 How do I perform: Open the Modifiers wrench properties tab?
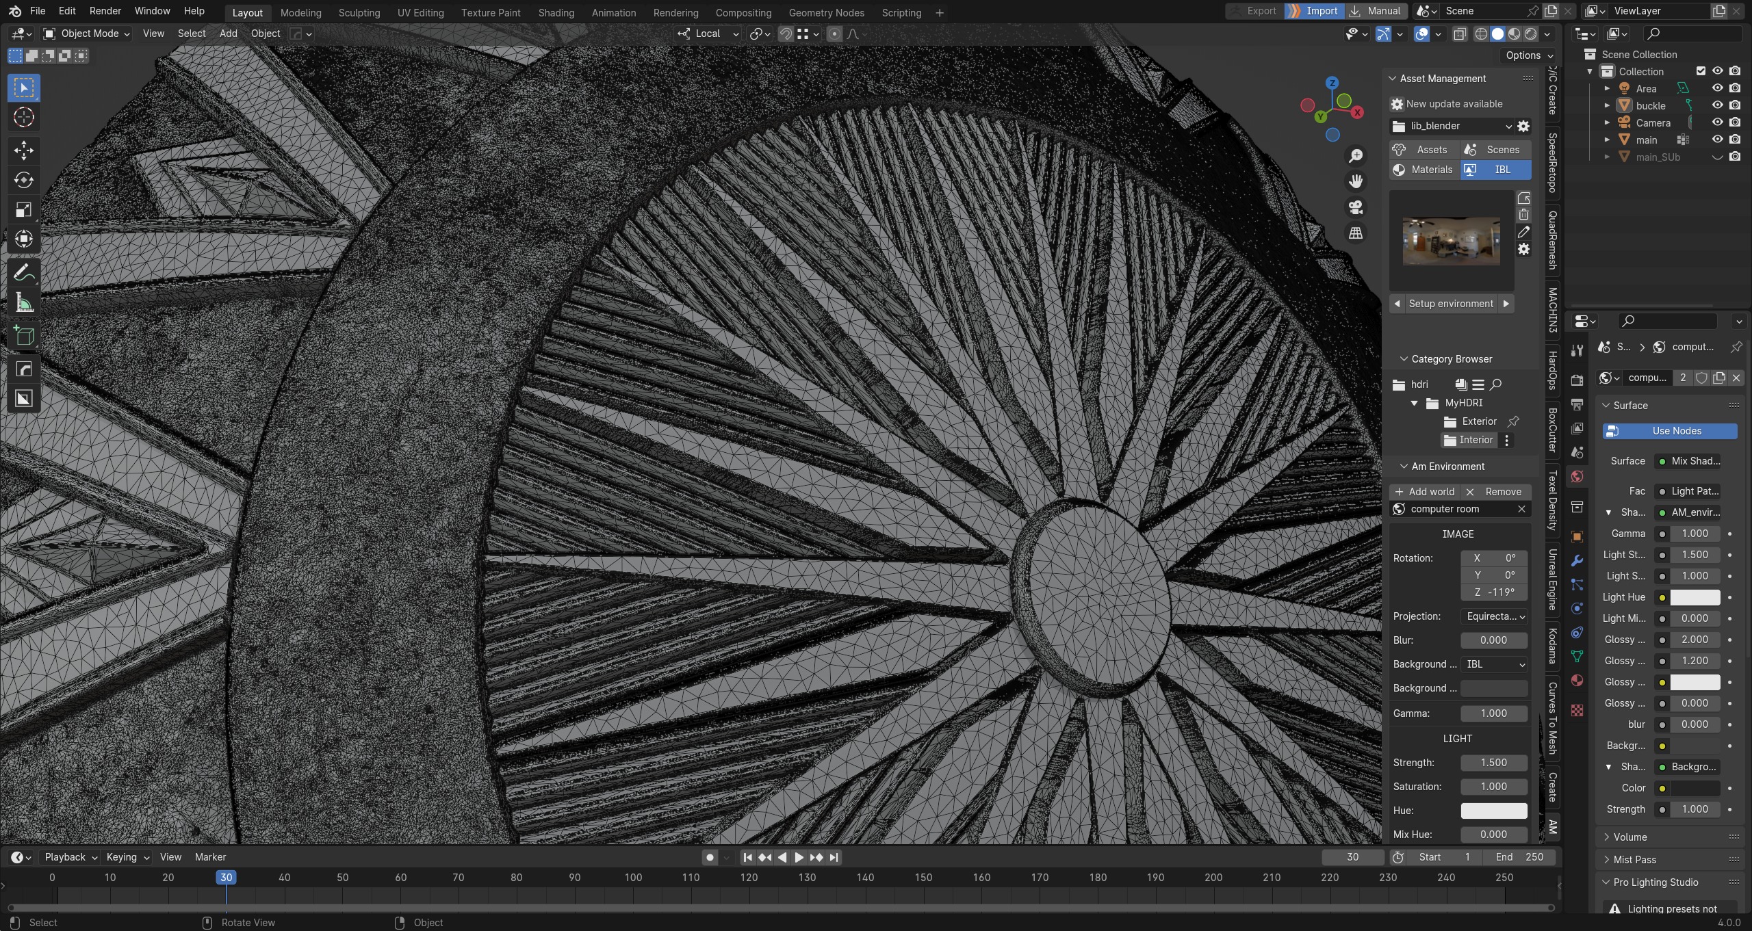tap(1577, 561)
